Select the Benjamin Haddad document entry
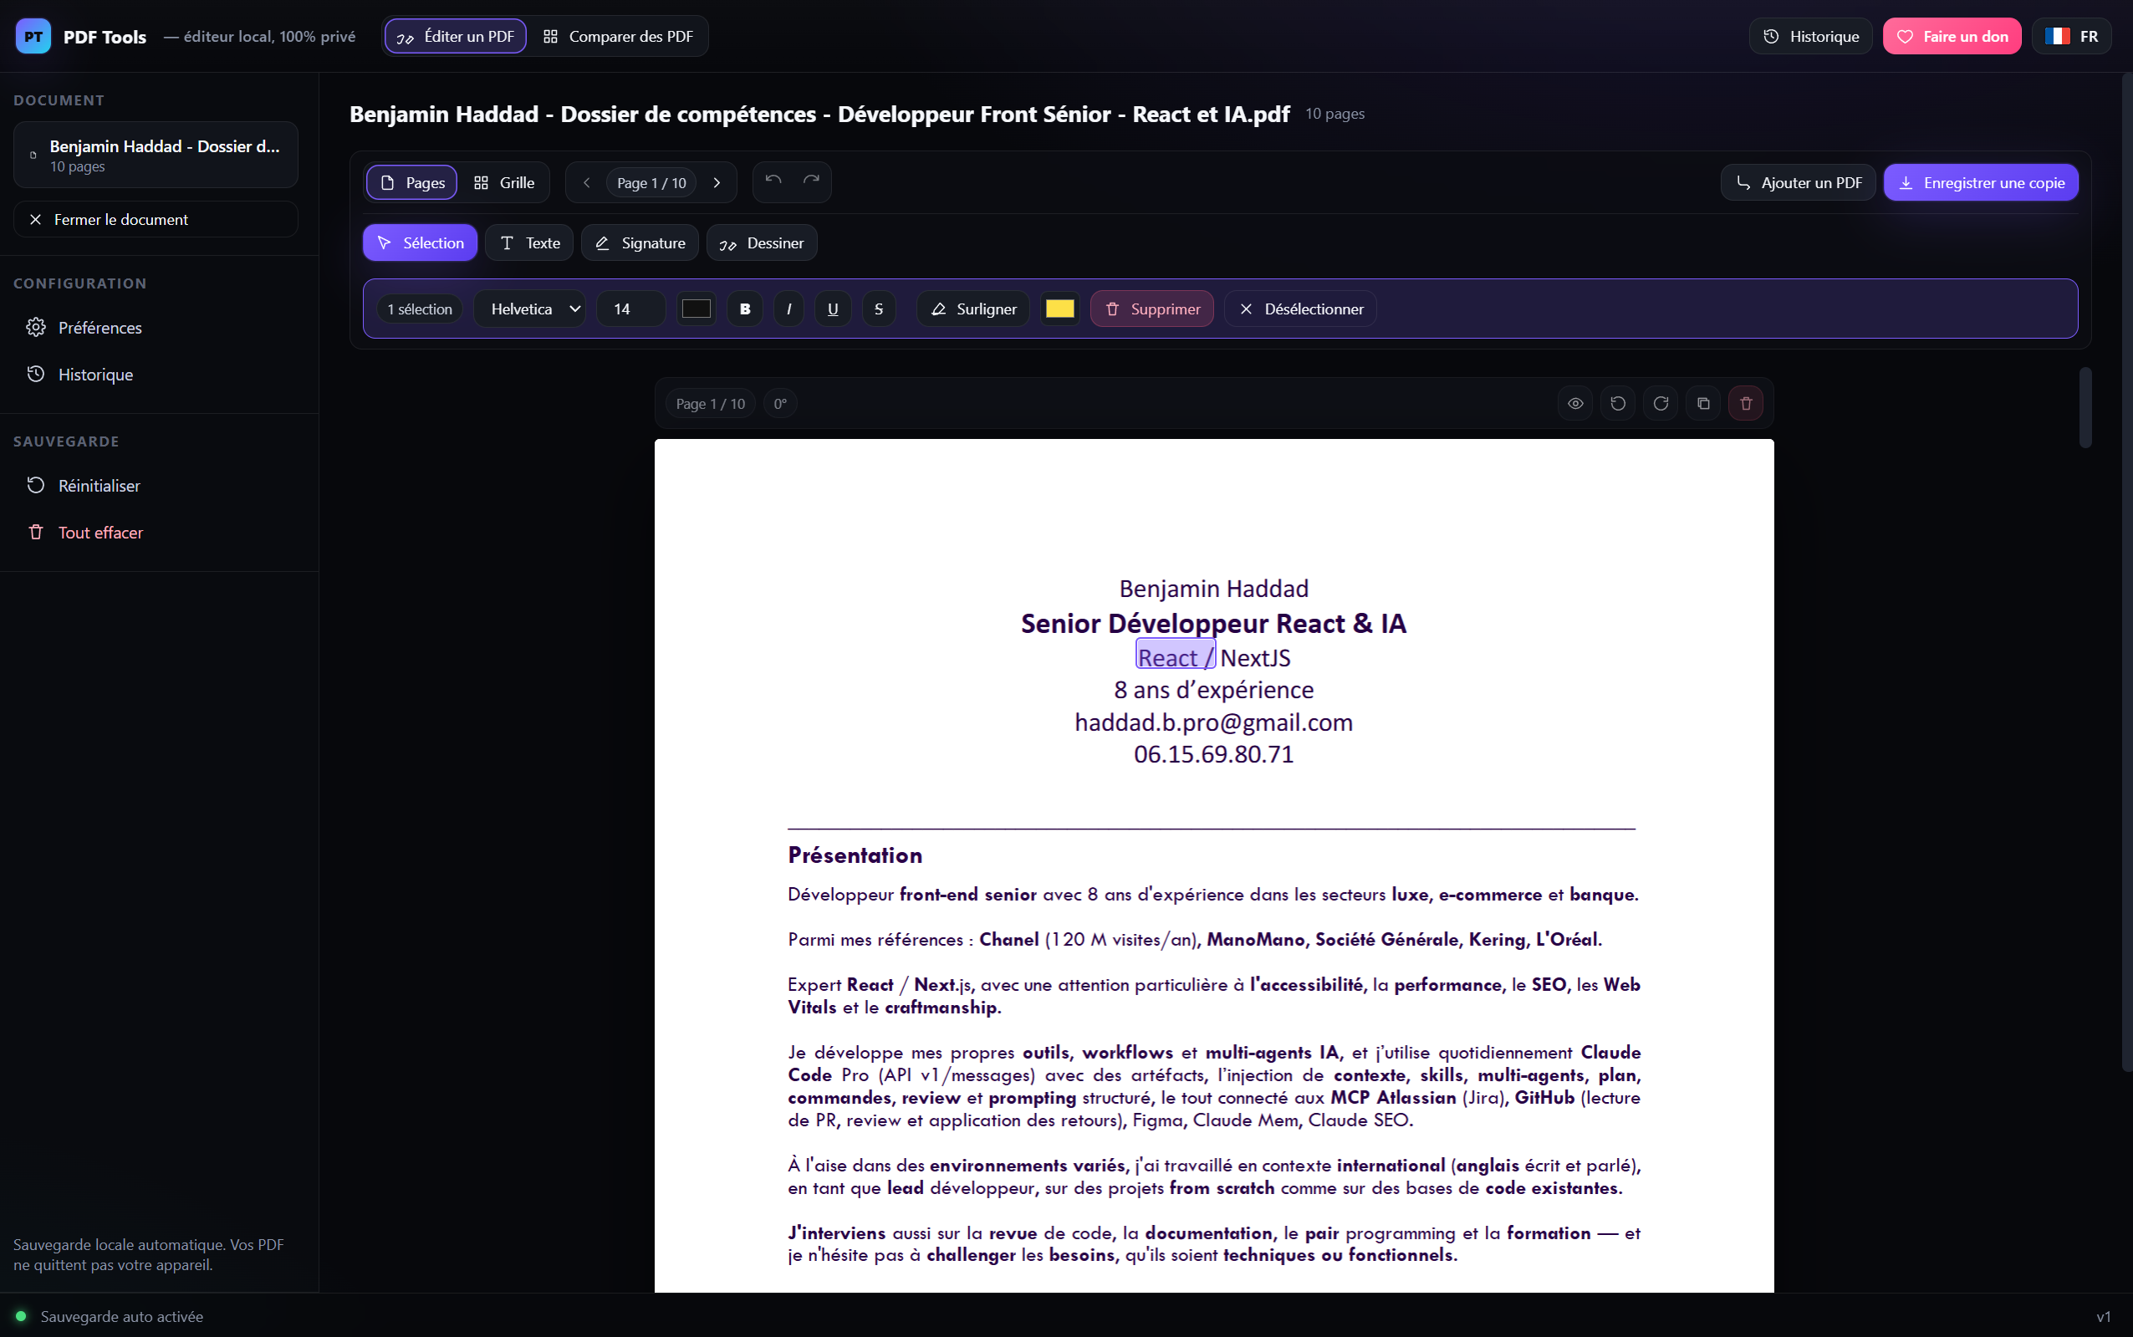Screen dimensions: 2133x1337 click(x=156, y=155)
